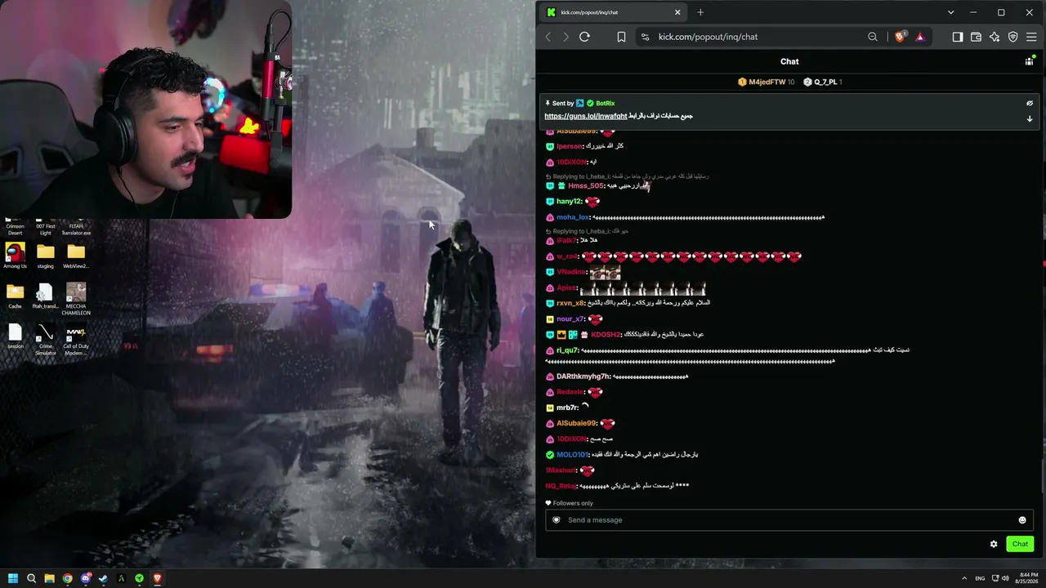Click username hany12 in chat
Image resolution: width=1046 pixels, height=588 pixels.
tap(569, 202)
